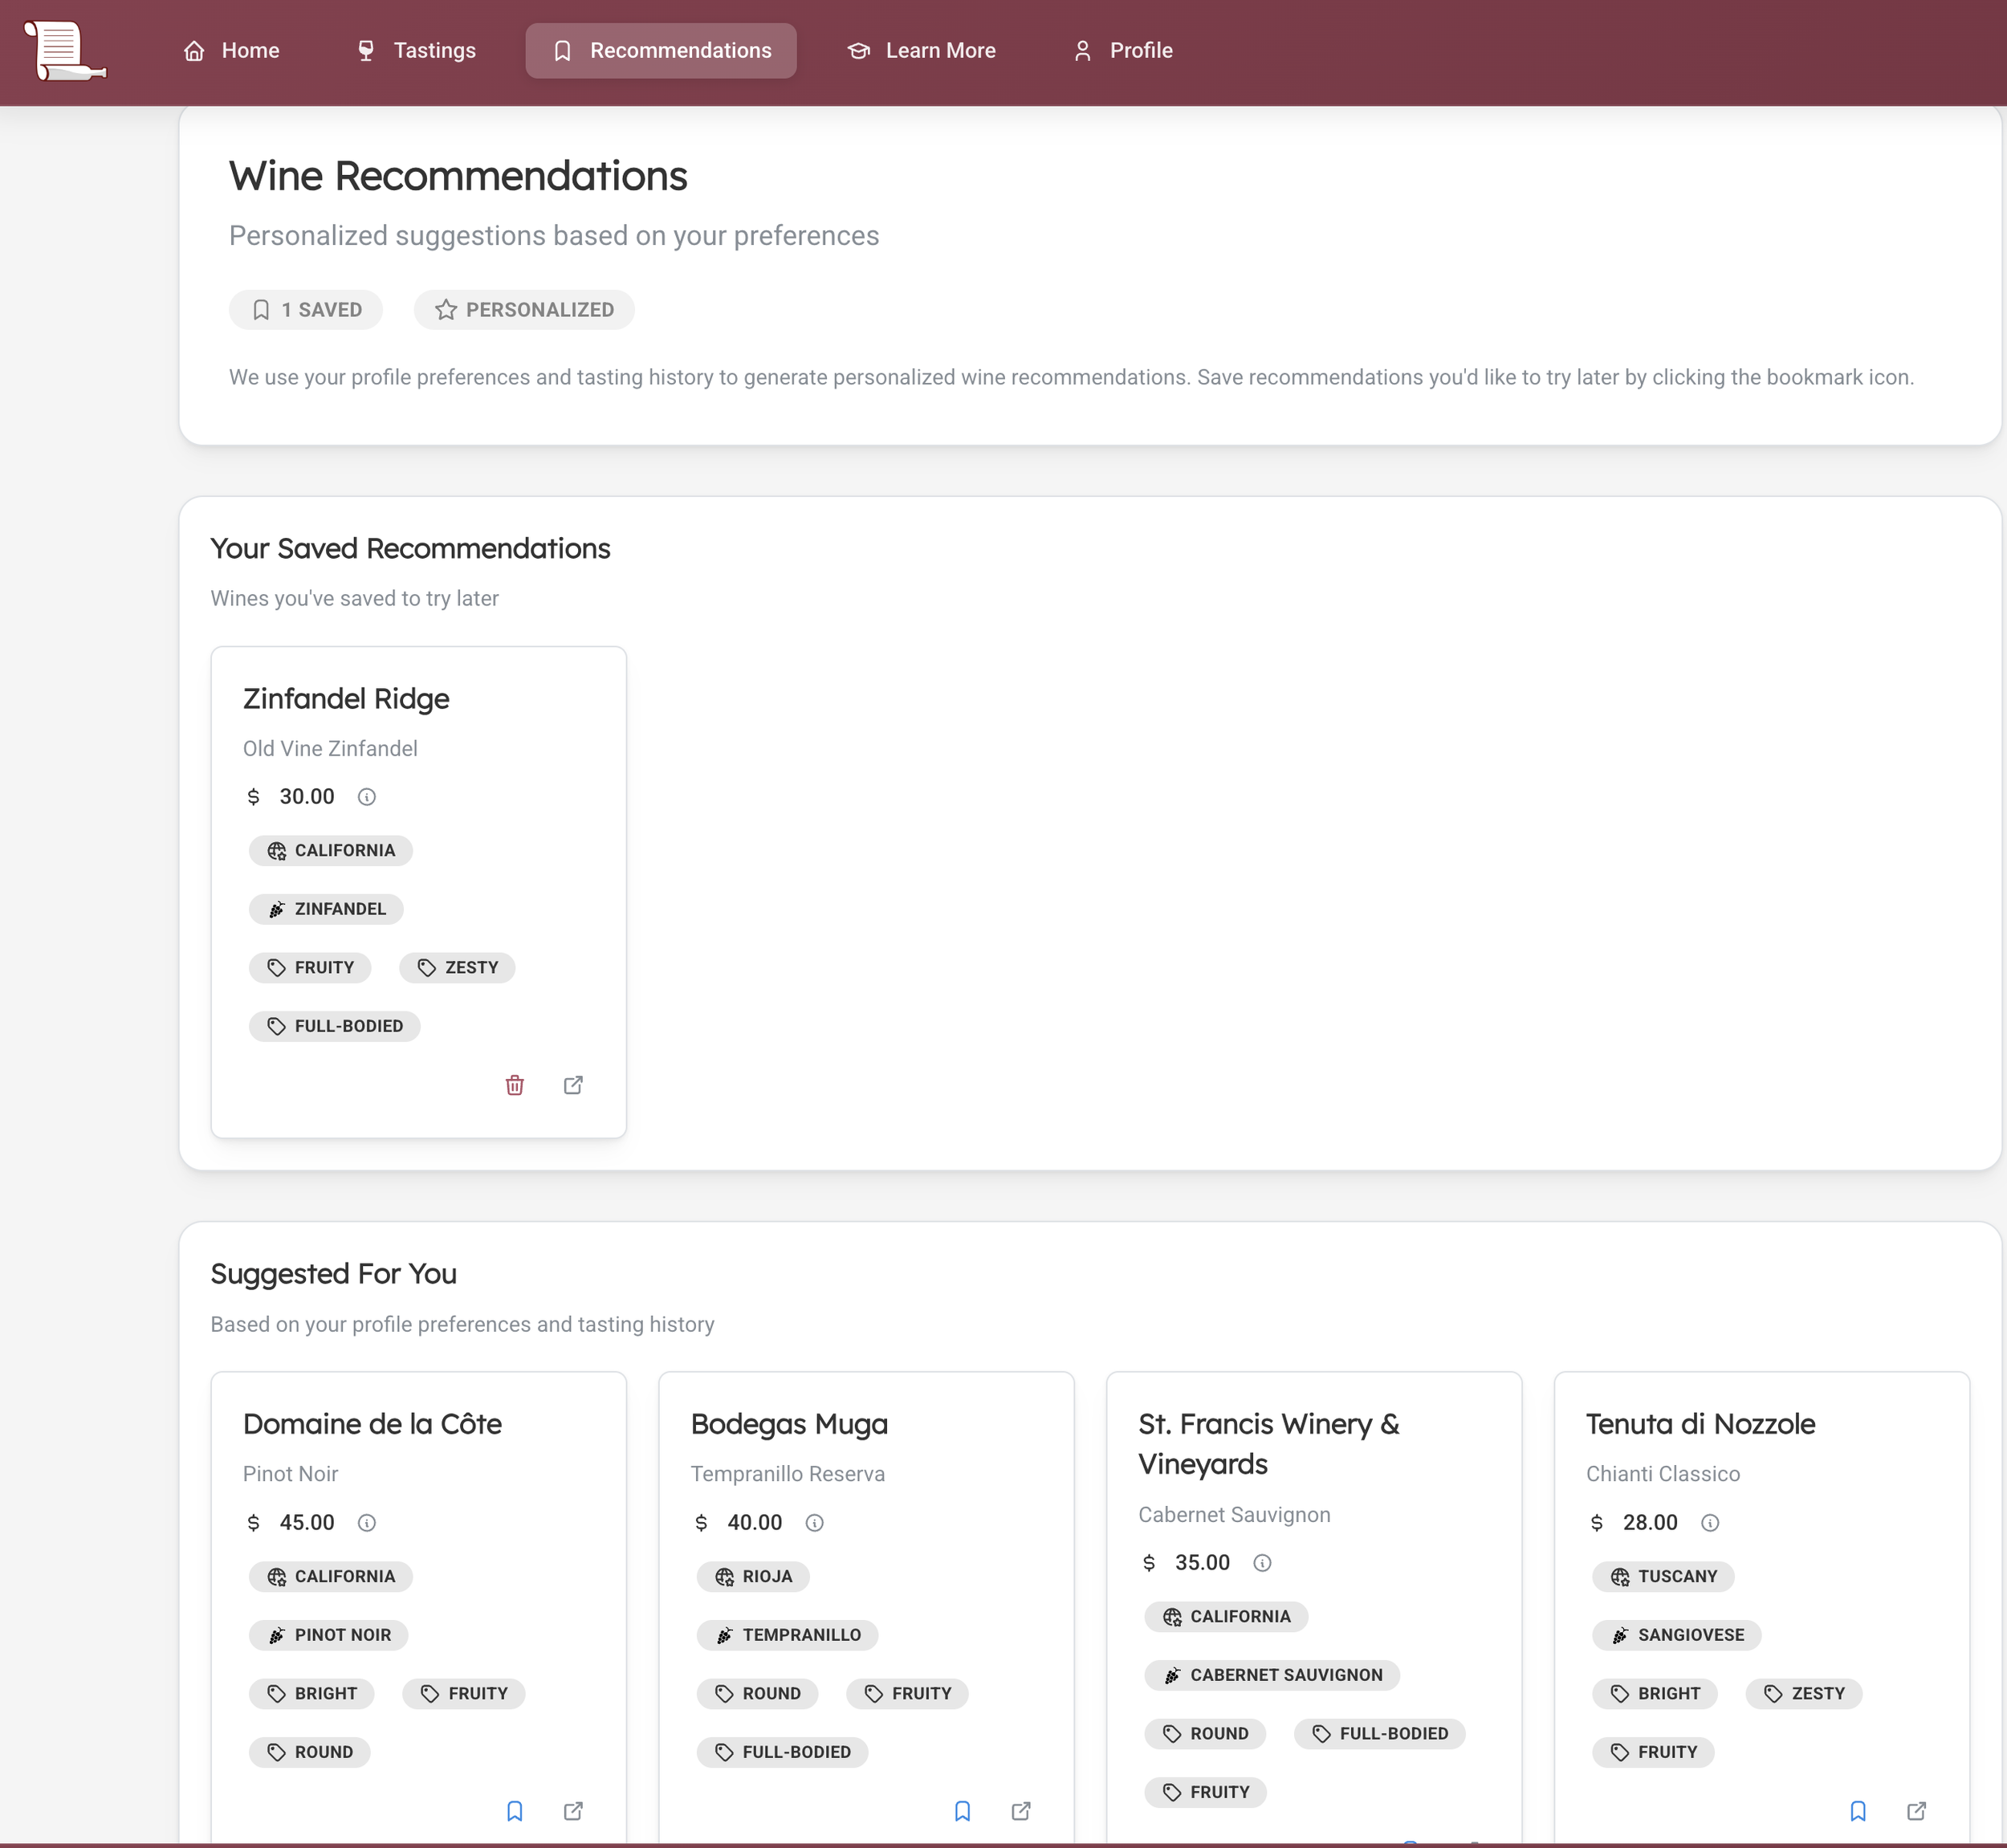Screen dimensions: 2007x1848
Task: Open the Learn More section
Action: click(921, 51)
